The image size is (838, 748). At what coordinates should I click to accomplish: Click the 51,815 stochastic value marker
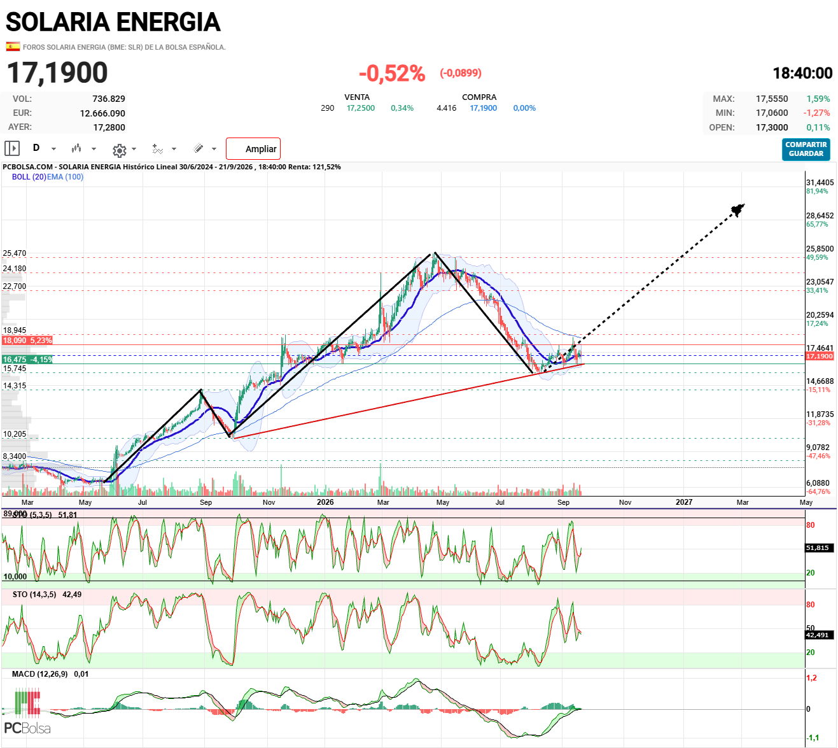(818, 548)
